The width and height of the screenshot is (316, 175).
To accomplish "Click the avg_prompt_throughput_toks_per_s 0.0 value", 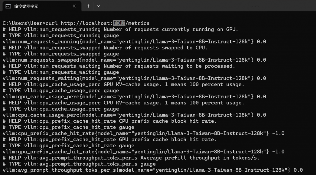I will pos(298,170).
